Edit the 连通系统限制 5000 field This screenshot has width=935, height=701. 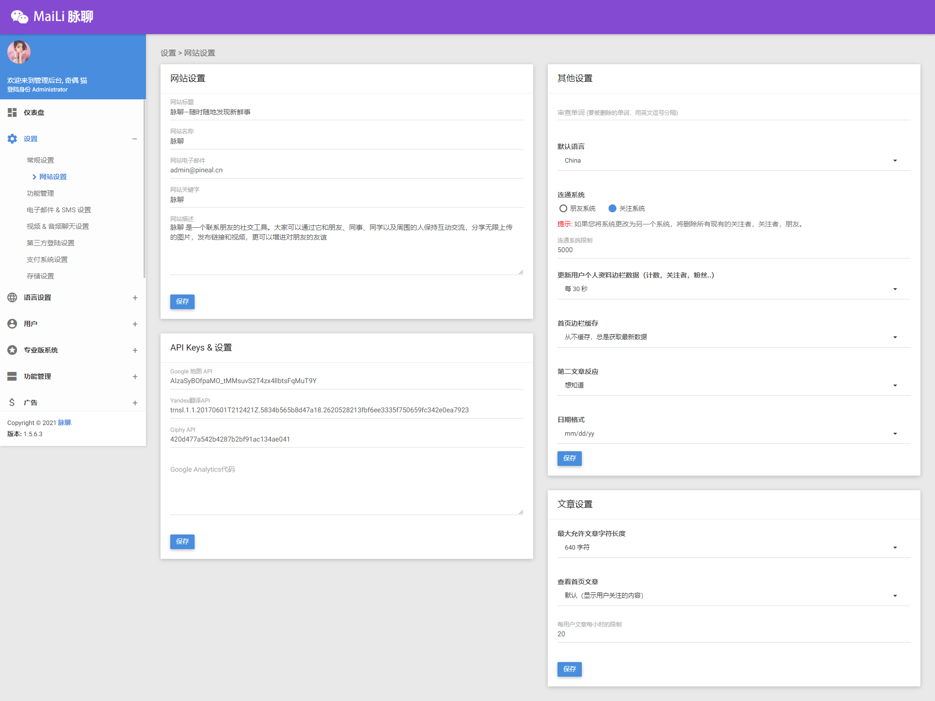coord(734,250)
